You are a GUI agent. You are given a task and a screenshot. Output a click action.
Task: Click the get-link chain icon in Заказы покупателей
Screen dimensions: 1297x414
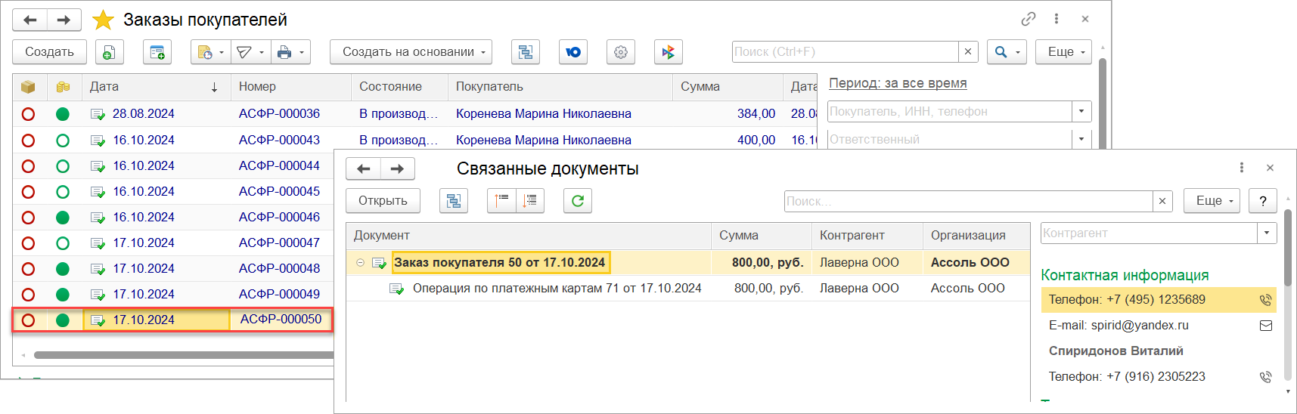(1029, 19)
